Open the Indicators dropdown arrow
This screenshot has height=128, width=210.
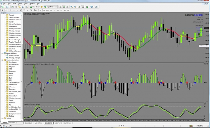[x=89, y=7]
